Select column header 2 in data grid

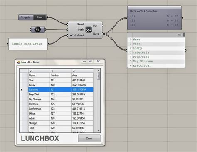click(82, 71)
